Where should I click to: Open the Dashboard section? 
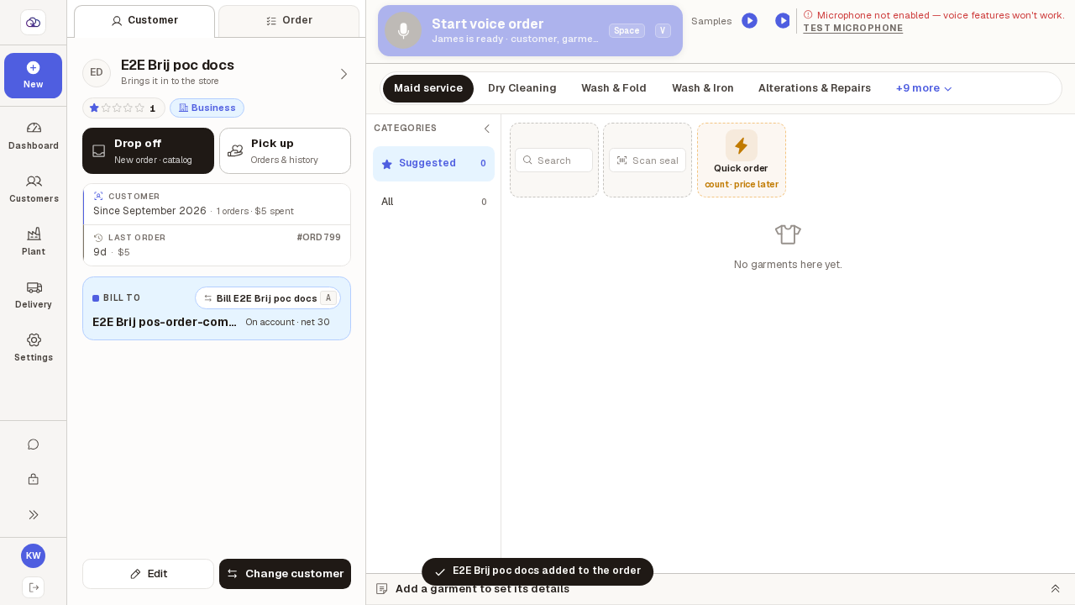pos(34,135)
